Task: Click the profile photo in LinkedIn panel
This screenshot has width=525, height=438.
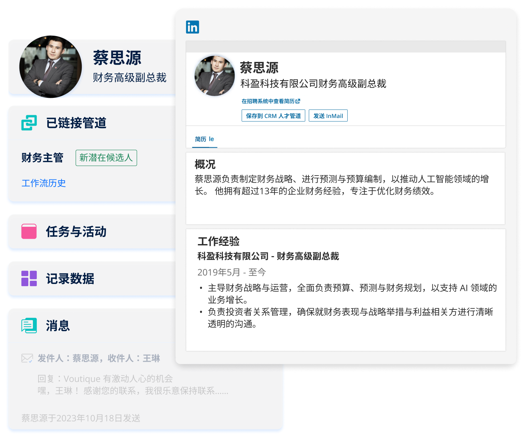Action: pos(214,76)
